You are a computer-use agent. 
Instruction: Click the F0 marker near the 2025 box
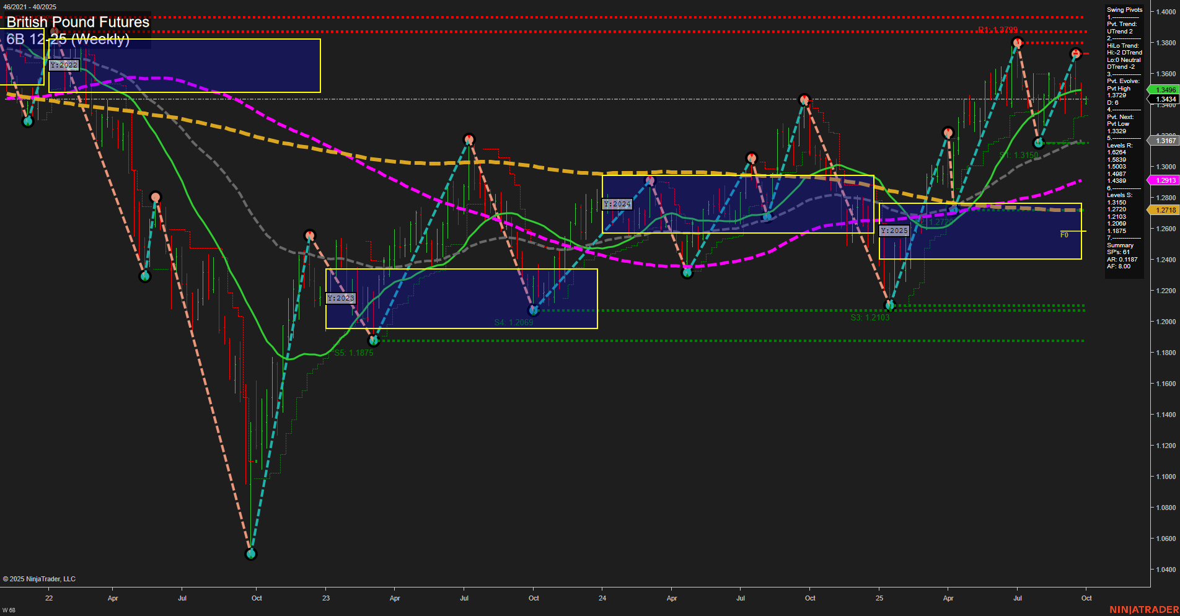1065,235
